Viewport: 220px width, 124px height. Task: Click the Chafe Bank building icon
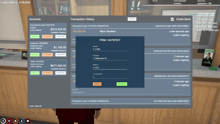point(172,19)
